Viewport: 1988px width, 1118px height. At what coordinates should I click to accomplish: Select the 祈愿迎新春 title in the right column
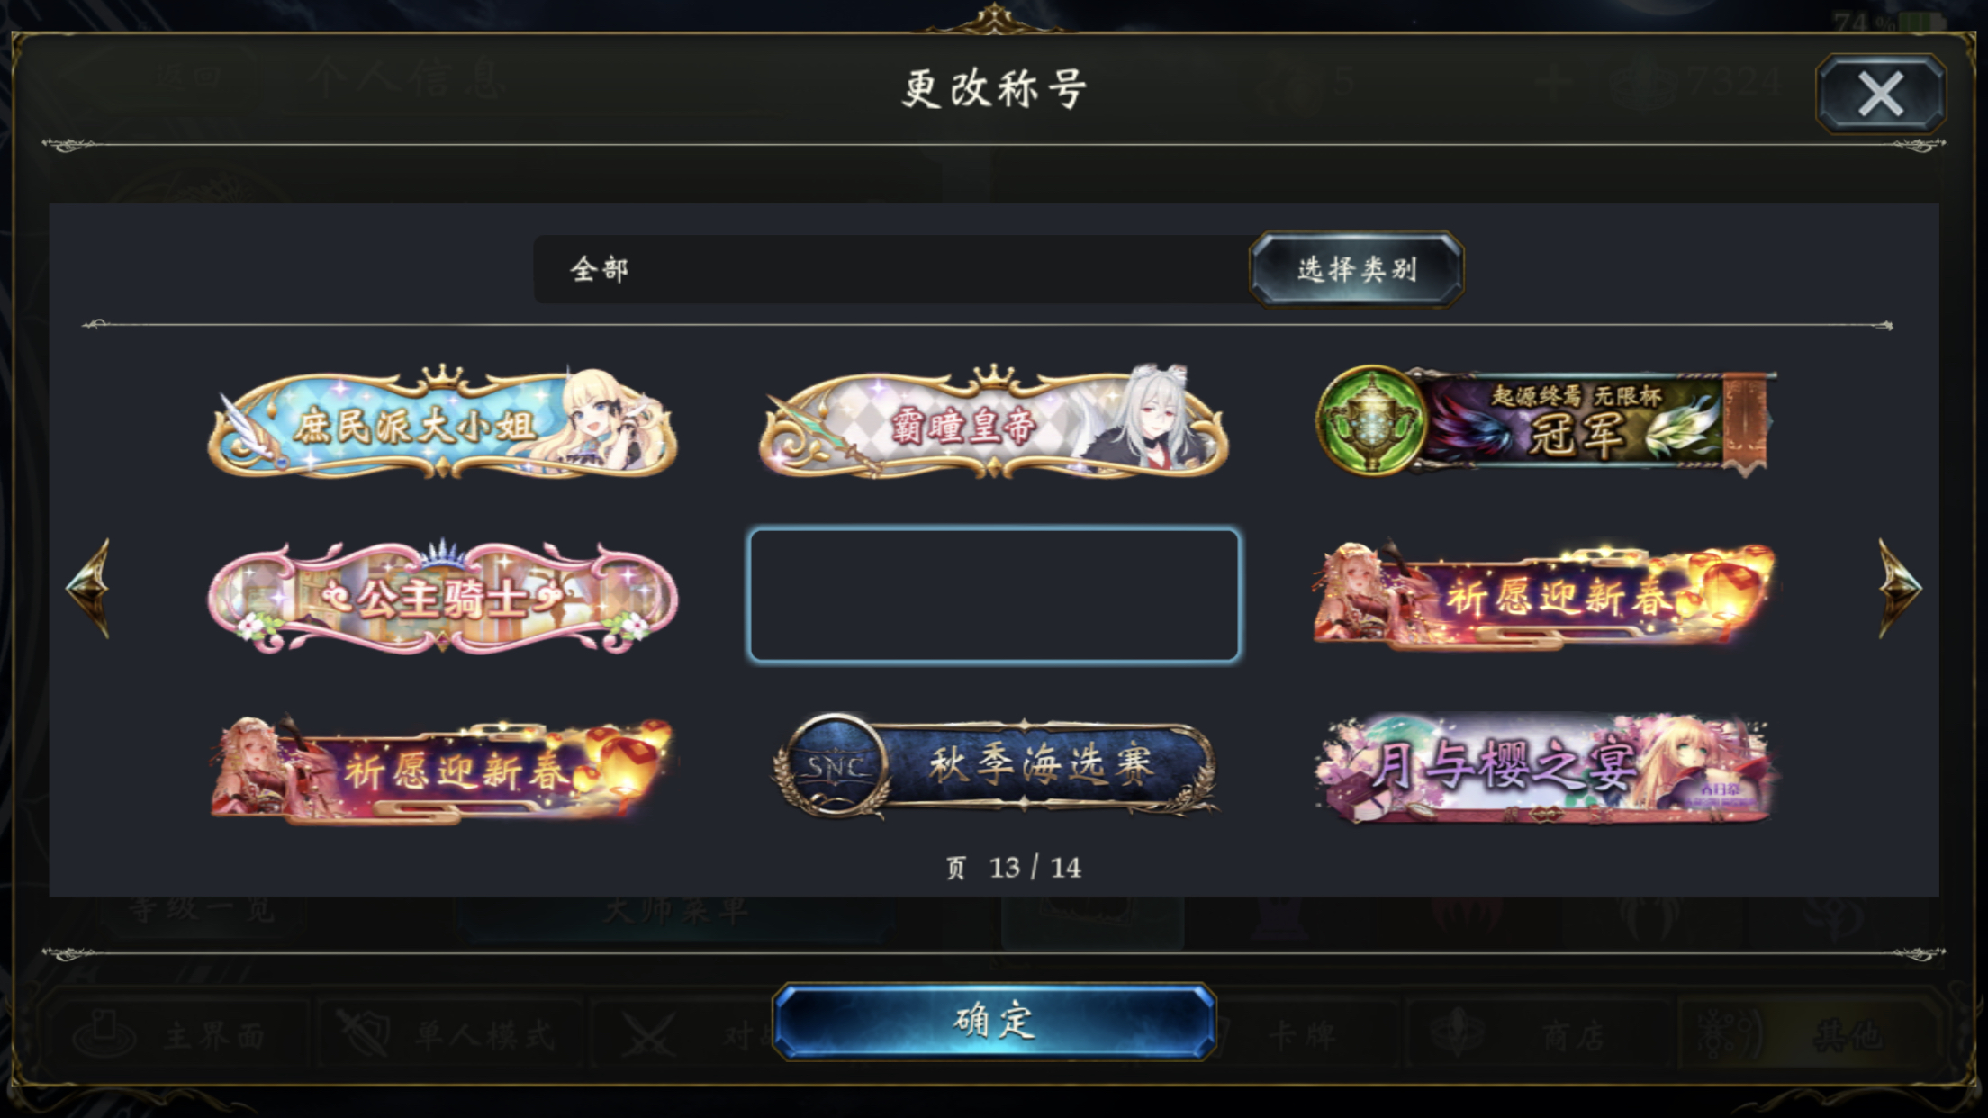tap(1545, 596)
